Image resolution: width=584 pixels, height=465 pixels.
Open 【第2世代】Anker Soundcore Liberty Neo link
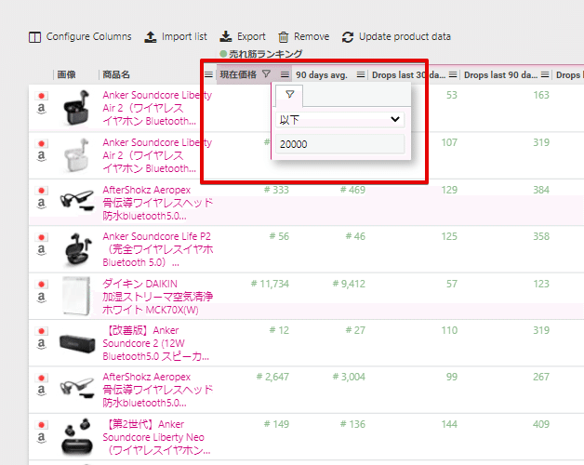click(x=156, y=437)
